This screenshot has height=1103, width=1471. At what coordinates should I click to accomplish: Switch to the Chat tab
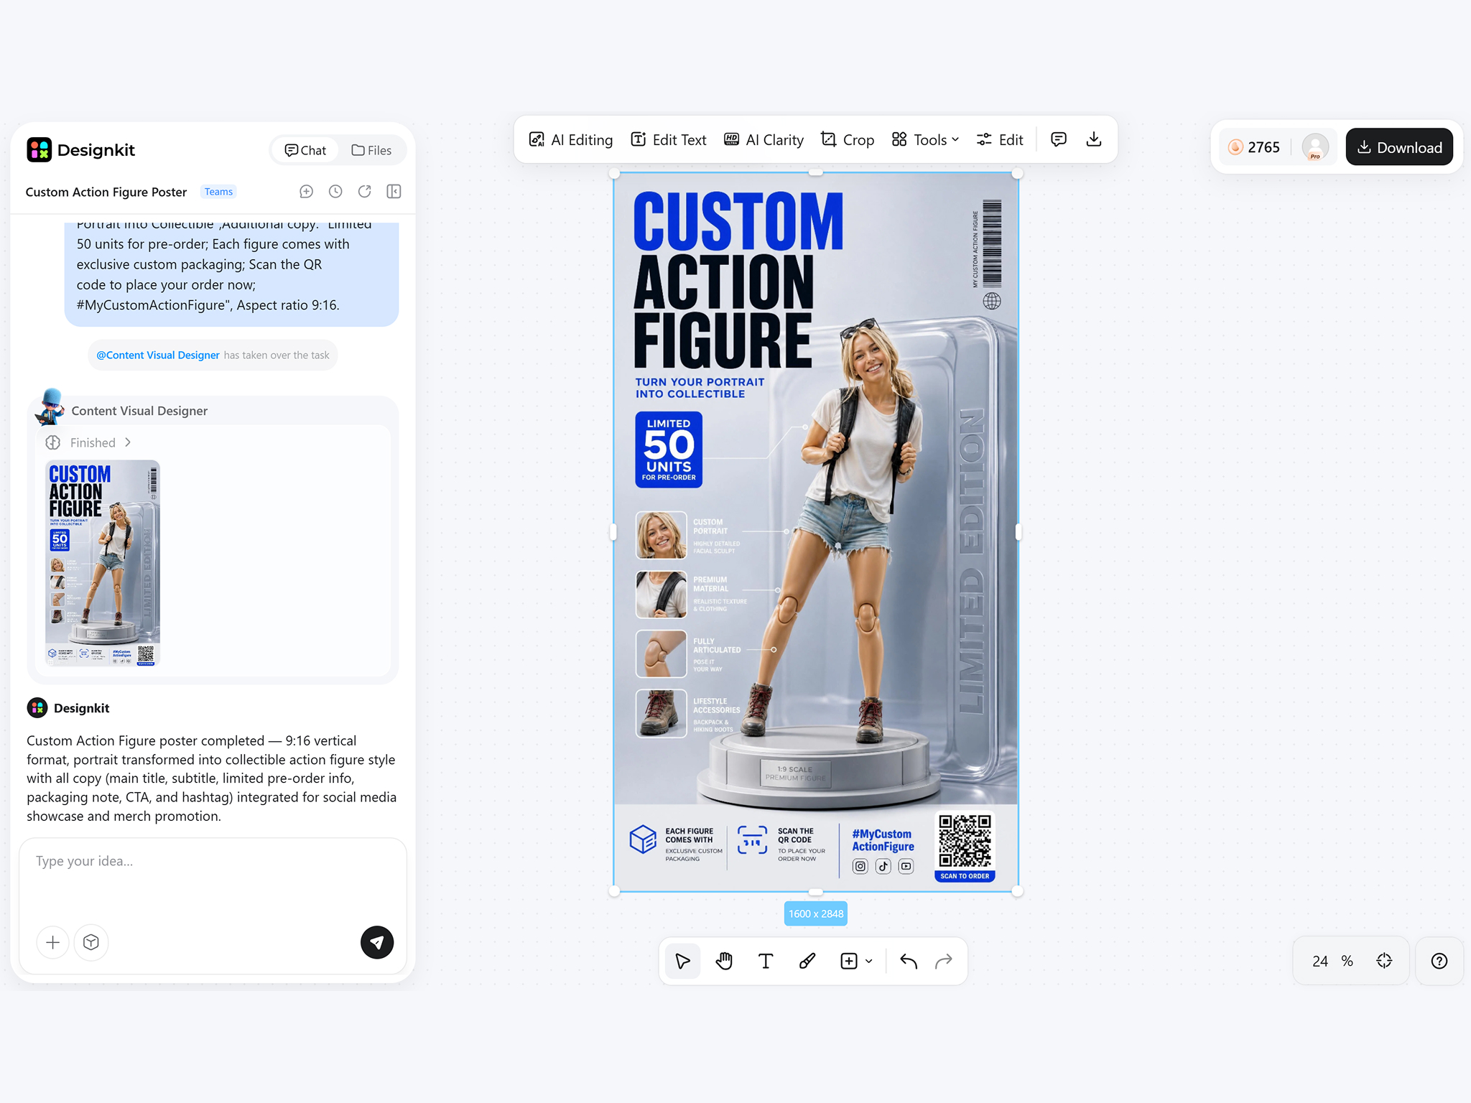tap(305, 150)
